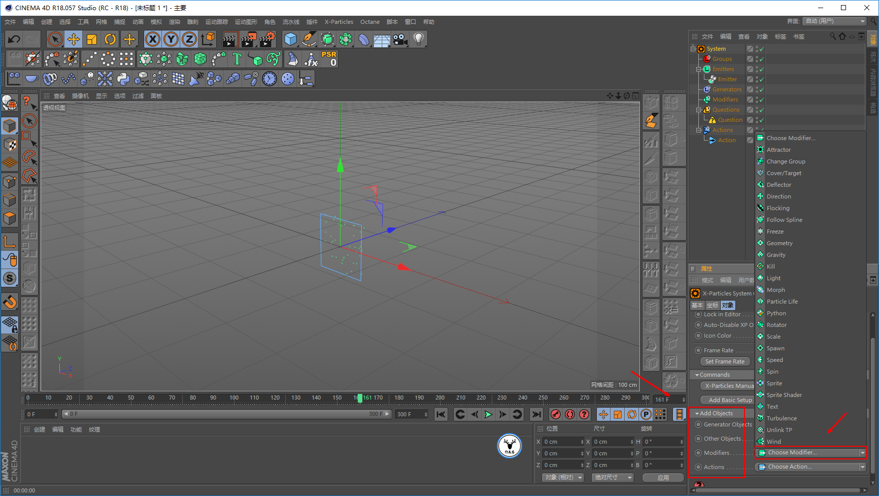The image size is (879, 496).
Task: Toggle the Lock in Editor option
Action: [698, 314]
